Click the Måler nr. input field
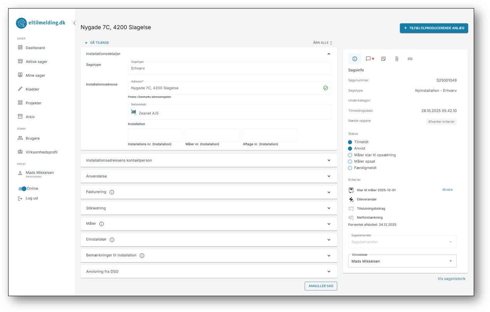Viewport: 490px width, 312px height. 213,135
